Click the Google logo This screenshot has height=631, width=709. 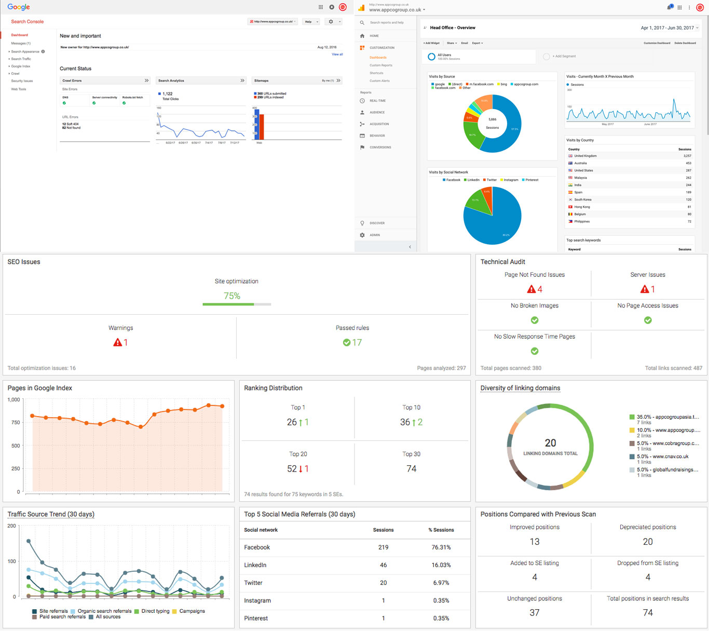tap(19, 7)
